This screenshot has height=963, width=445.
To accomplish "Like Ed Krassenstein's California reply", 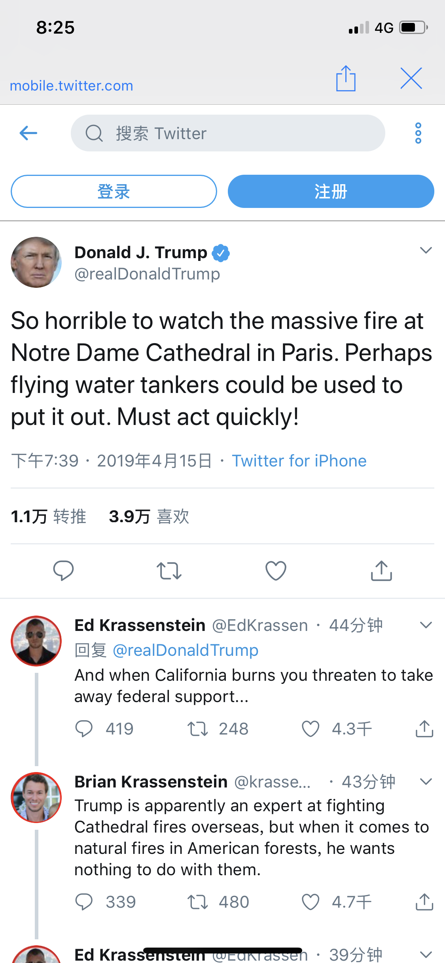I will (311, 729).
